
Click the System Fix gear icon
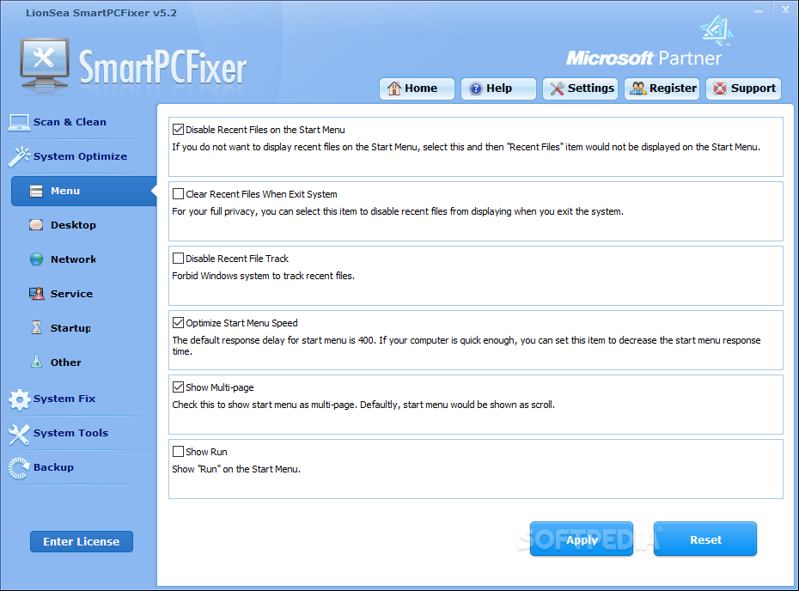pyautogui.click(x=20, y=399)
